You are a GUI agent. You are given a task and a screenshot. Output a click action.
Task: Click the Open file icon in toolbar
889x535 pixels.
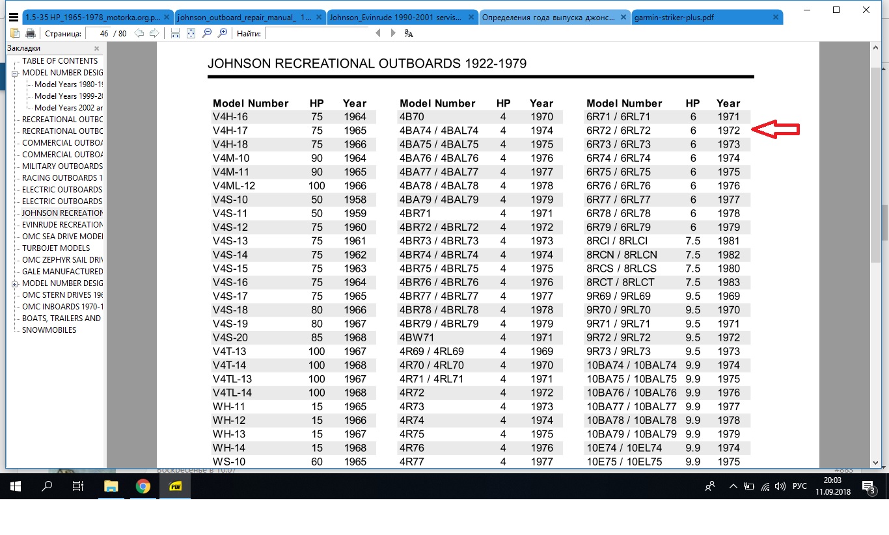coord(16,33)
